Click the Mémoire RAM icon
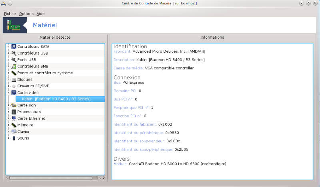 point(14,125)
